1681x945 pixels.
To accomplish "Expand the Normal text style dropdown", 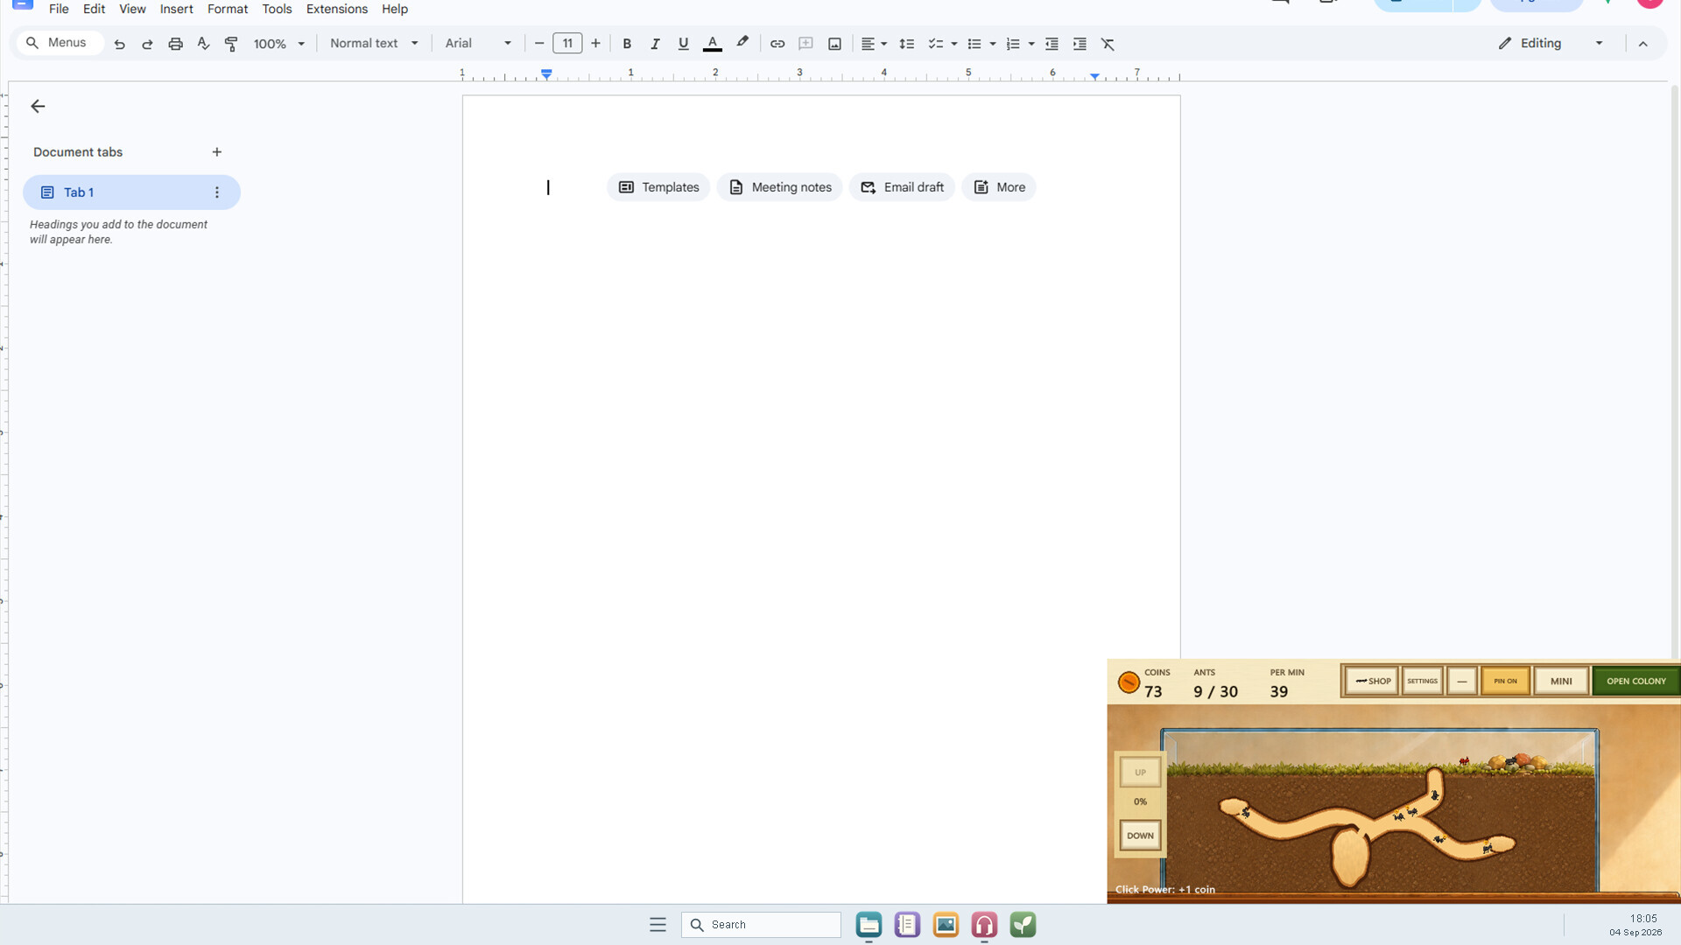I will click(374, 44).
